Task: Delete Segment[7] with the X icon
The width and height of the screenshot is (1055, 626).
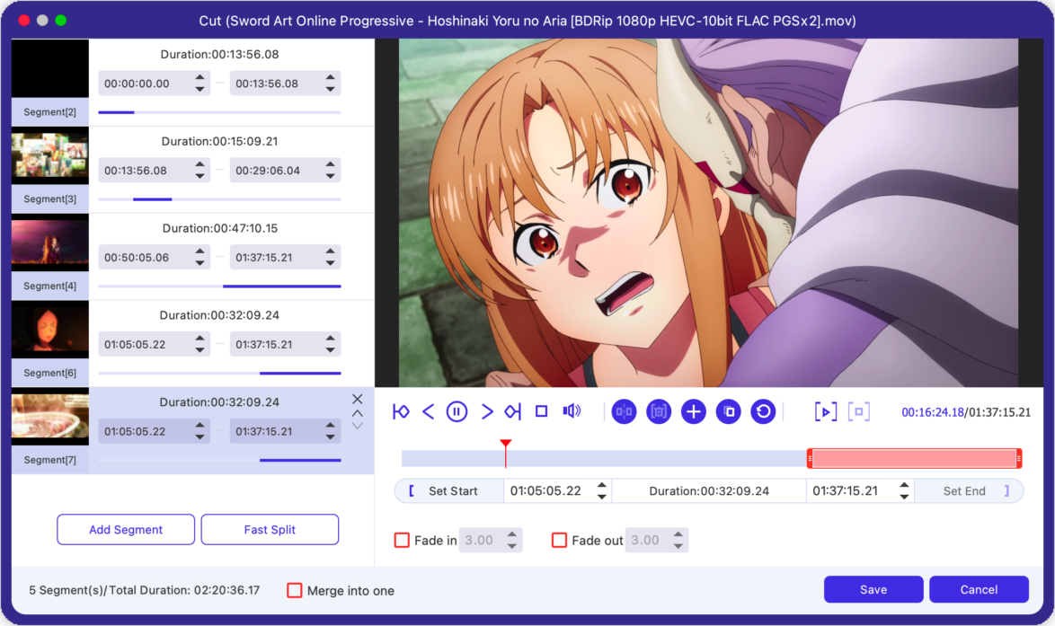Action: point(358,400)
